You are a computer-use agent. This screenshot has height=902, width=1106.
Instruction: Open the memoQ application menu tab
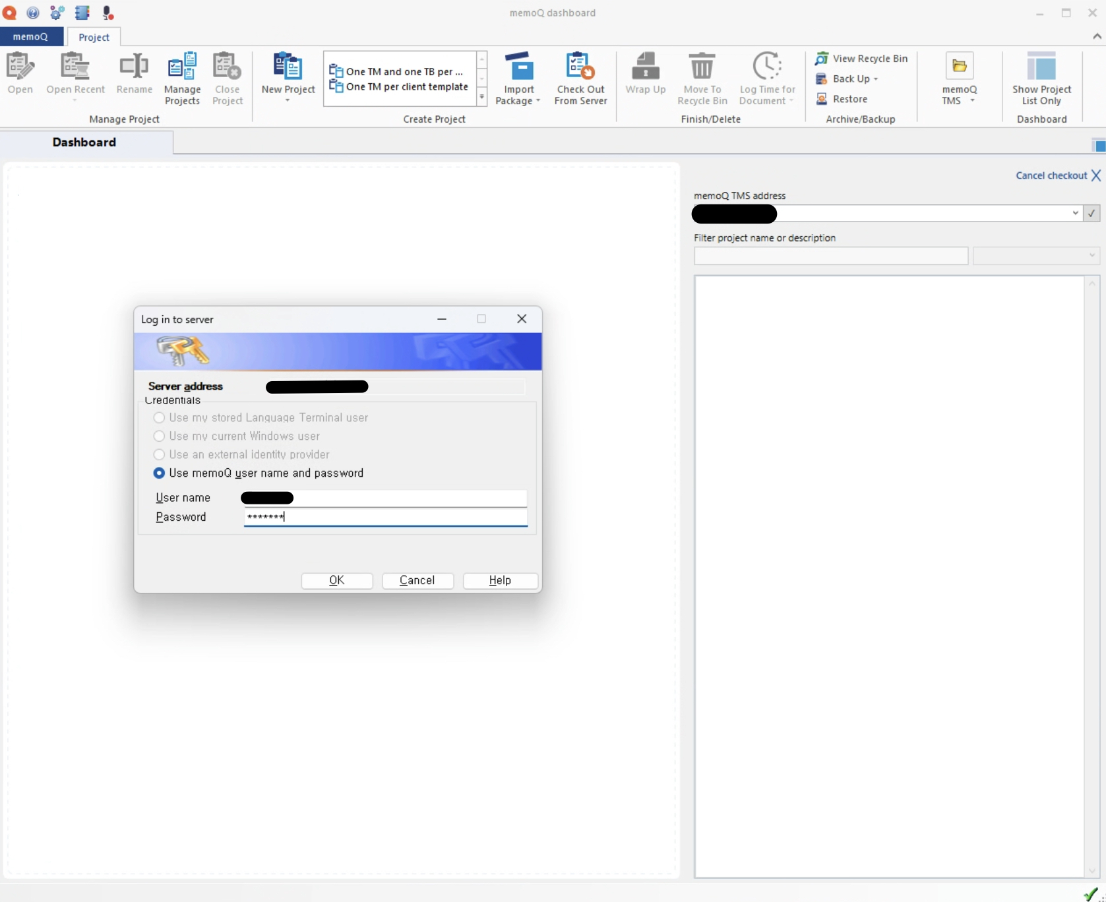[x=31, y=37]
